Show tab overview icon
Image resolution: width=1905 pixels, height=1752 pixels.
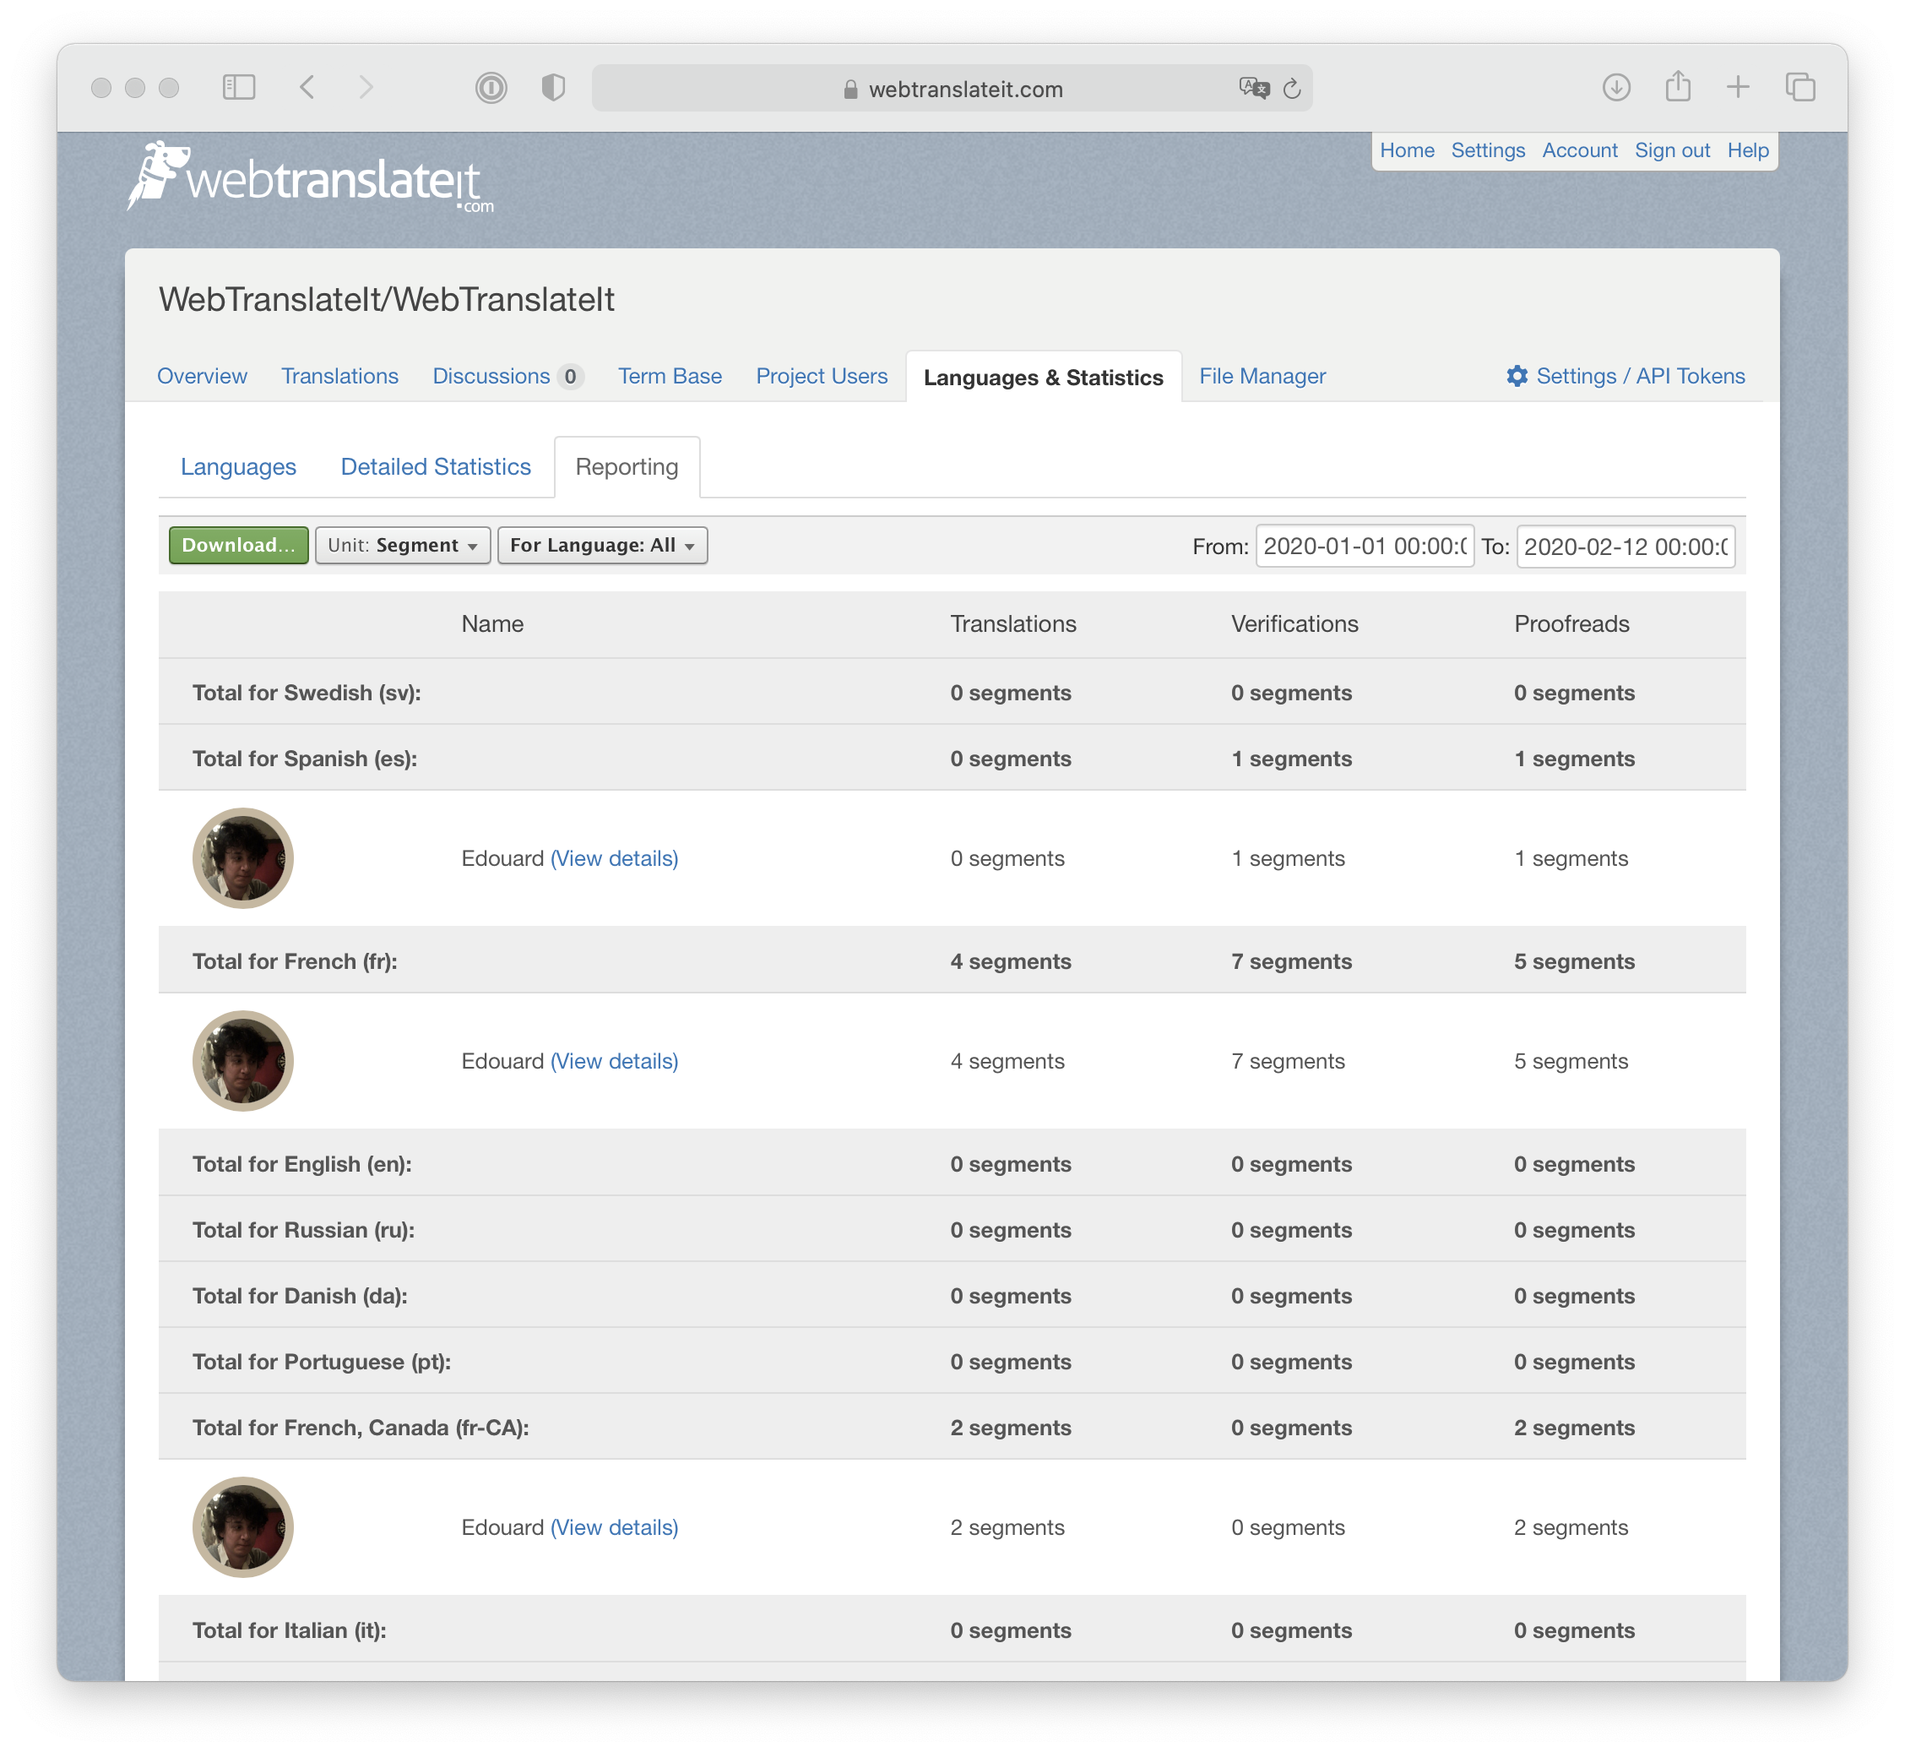pos(1799,87)
